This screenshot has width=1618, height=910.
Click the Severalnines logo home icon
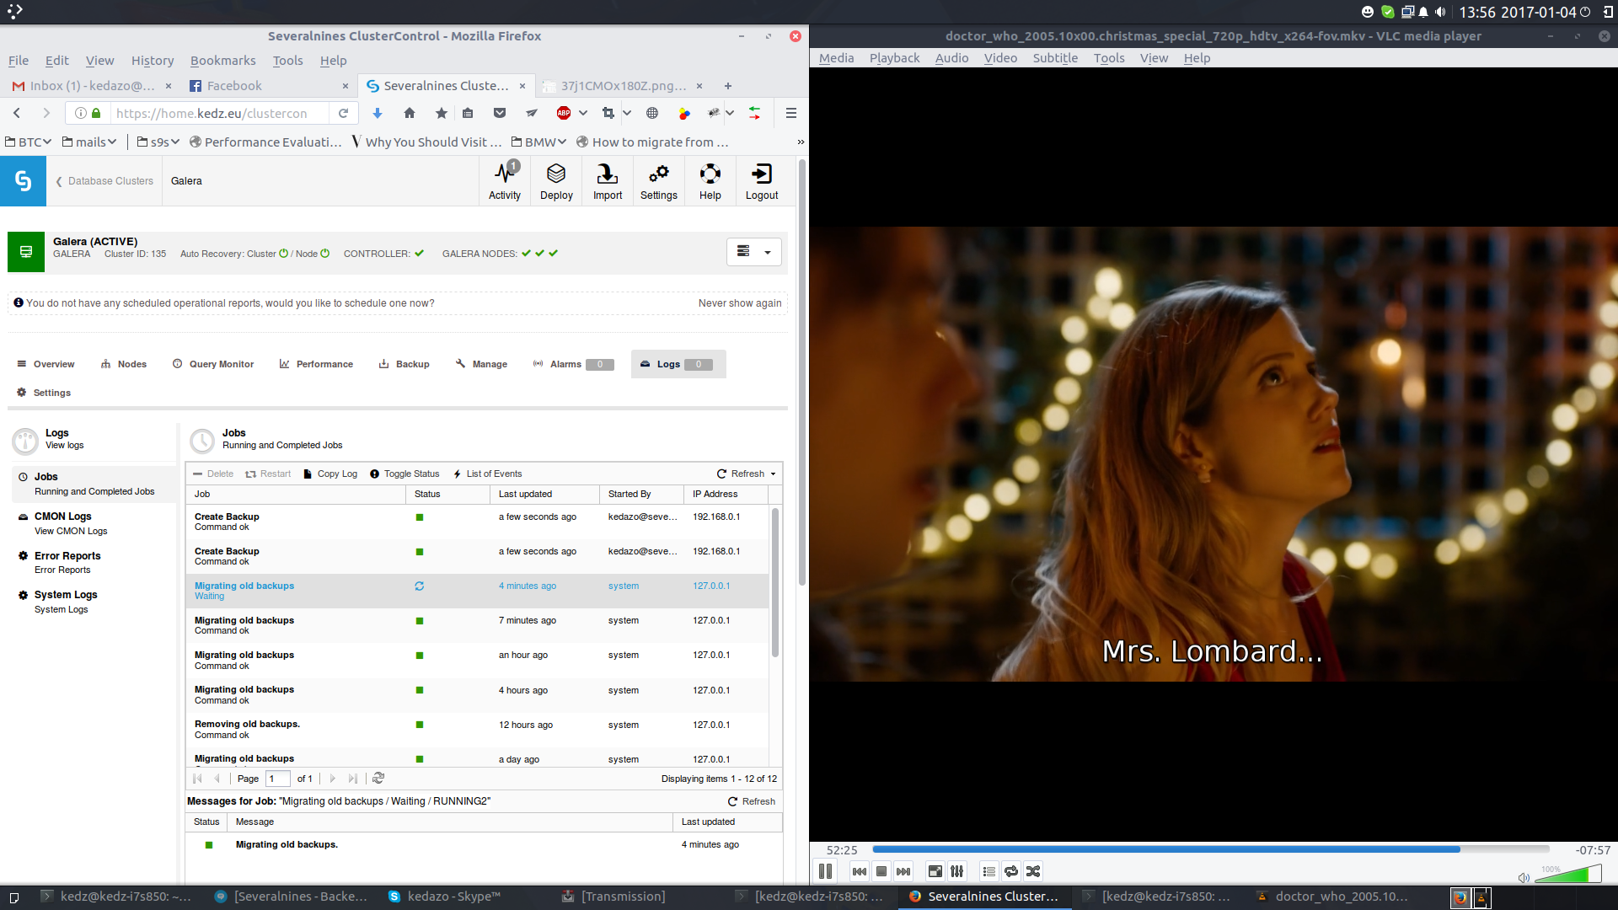[x=23, y=181]
